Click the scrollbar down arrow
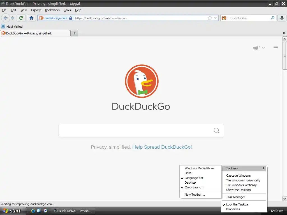 (284, 198)
